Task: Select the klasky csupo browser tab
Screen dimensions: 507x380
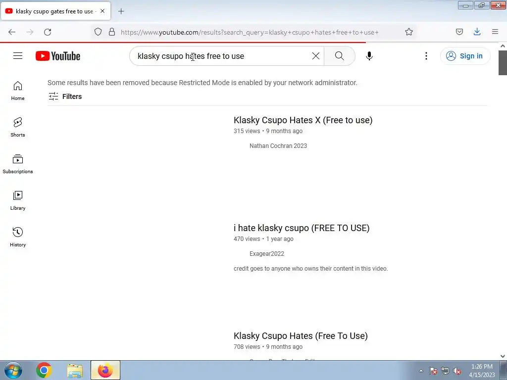Action: pos(55,11)
